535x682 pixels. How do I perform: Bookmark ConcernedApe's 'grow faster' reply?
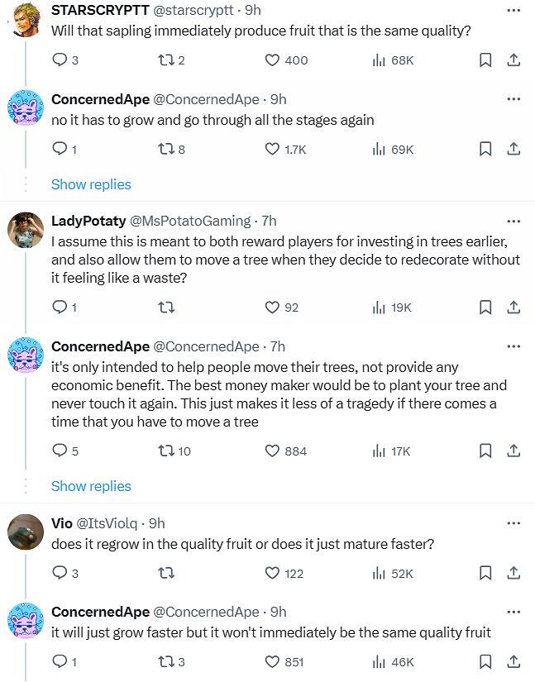coord(486,661)
